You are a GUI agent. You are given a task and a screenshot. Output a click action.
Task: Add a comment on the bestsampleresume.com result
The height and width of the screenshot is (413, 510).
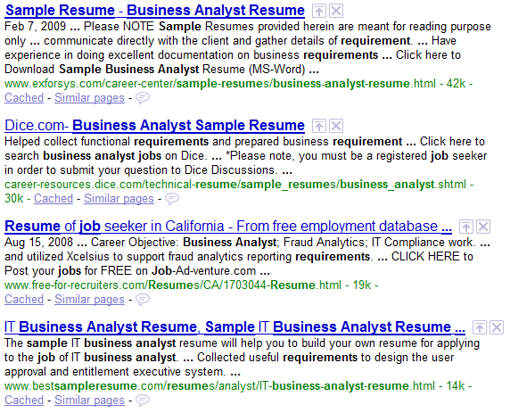(x=143, y=400)
